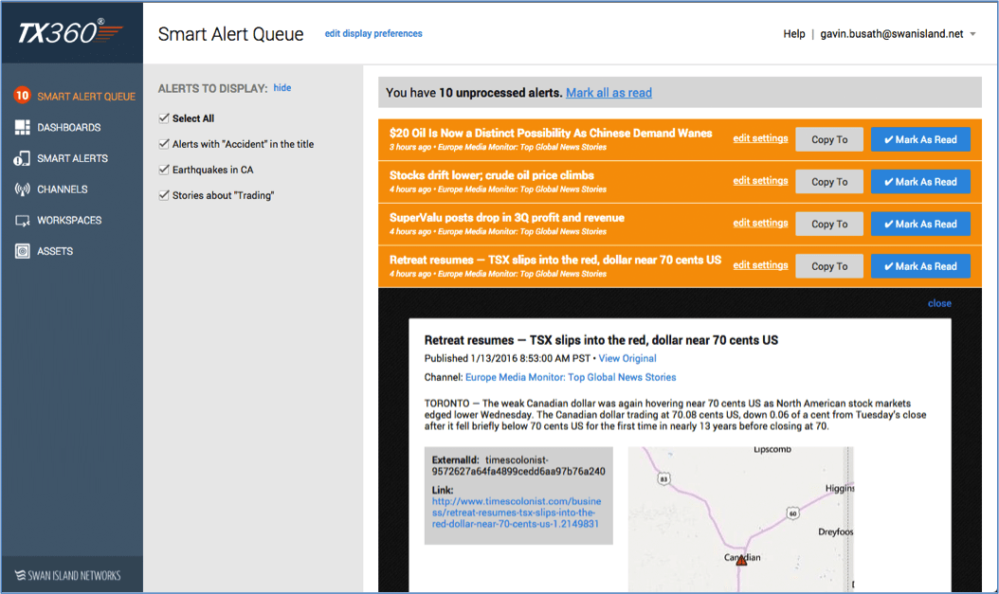Open the Smart Alert Queue sidebar icon
The height and width of the screenshot is (594, 999).
[x=21, y=95]
